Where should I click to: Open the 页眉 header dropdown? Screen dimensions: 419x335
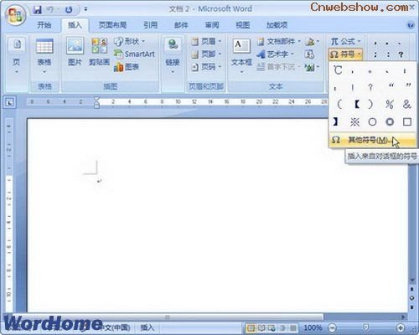click(206, 41)
